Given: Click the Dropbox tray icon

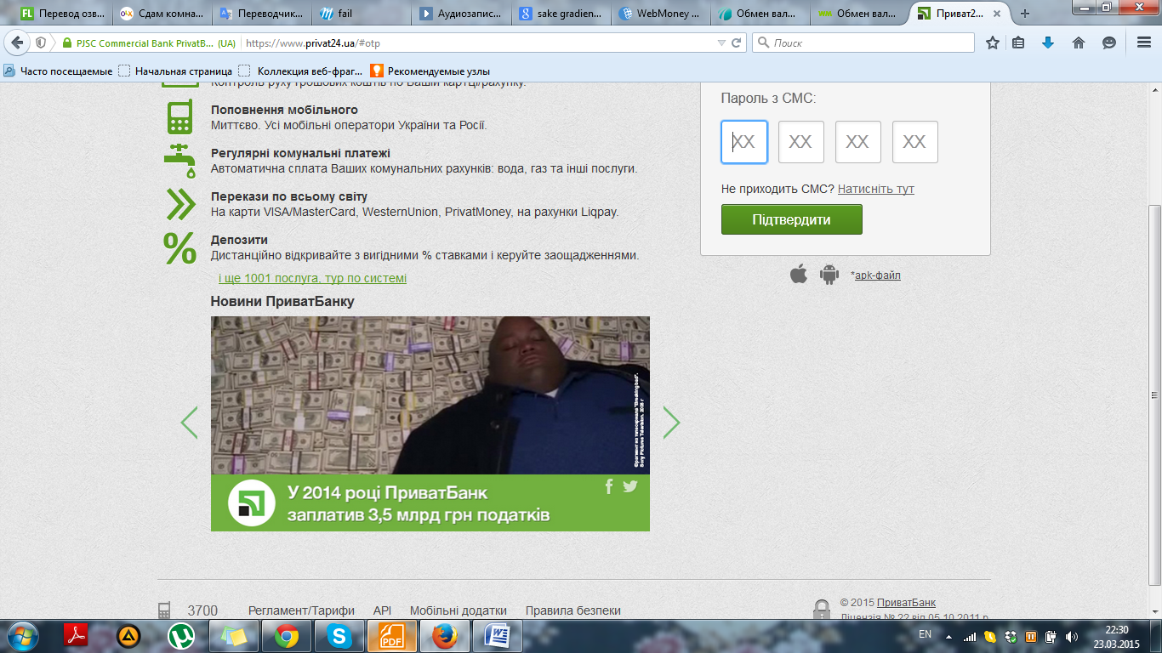Looking at the screenshot, I should (1011, 636).
